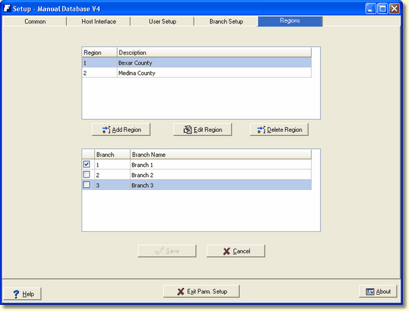The height and width of the screenshot is (311, 409).
Task: Click the Delete Region button
Action: pos(279,129)
